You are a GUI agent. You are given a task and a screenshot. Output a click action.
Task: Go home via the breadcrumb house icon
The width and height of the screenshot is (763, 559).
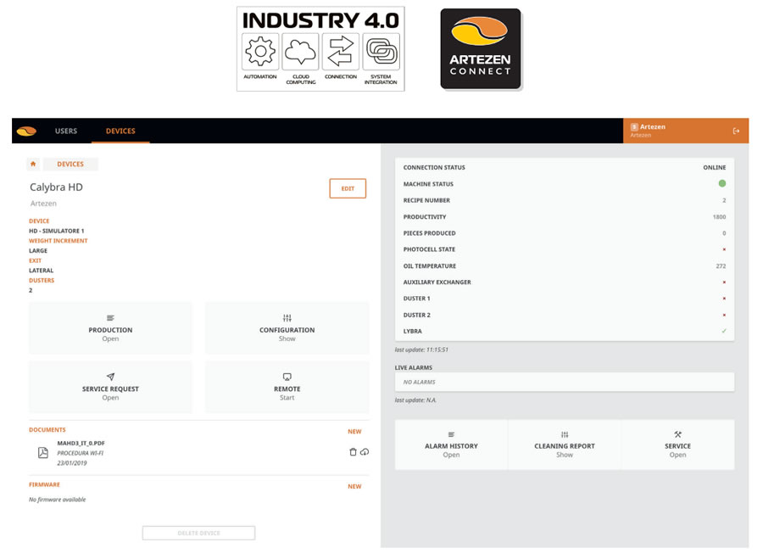pyautogui.click(x=33, y=164)
